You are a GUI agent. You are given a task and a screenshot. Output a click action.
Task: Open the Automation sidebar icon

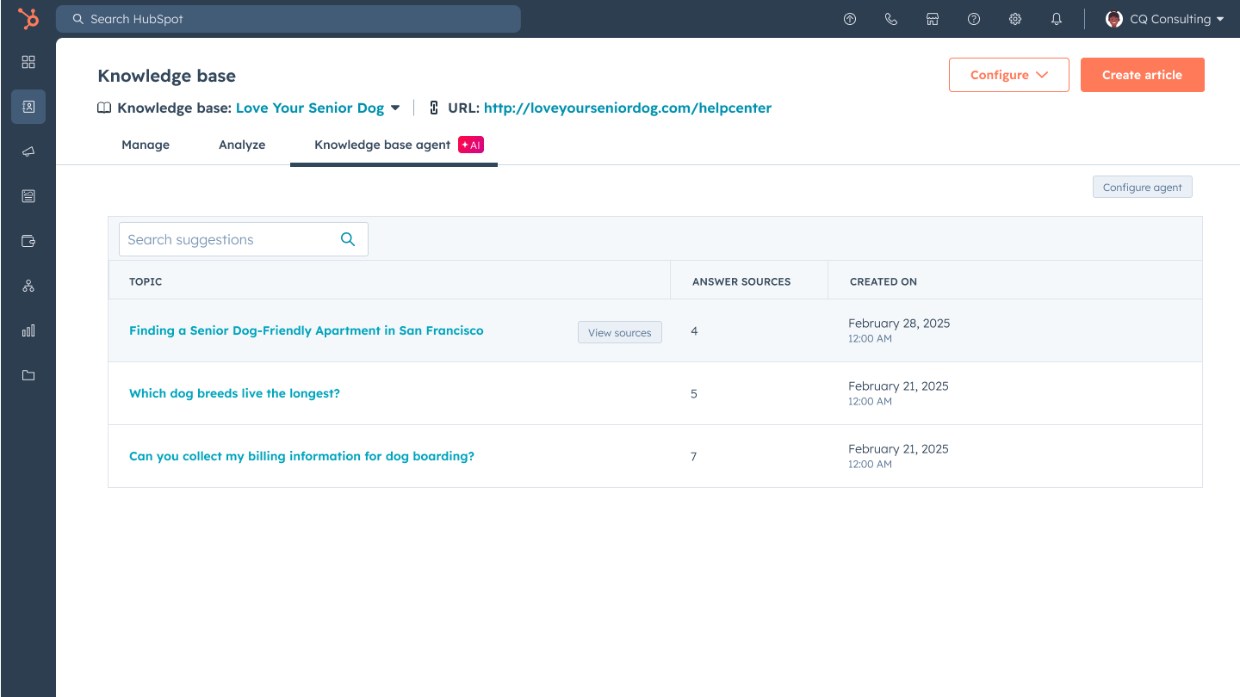pos(28,286)
